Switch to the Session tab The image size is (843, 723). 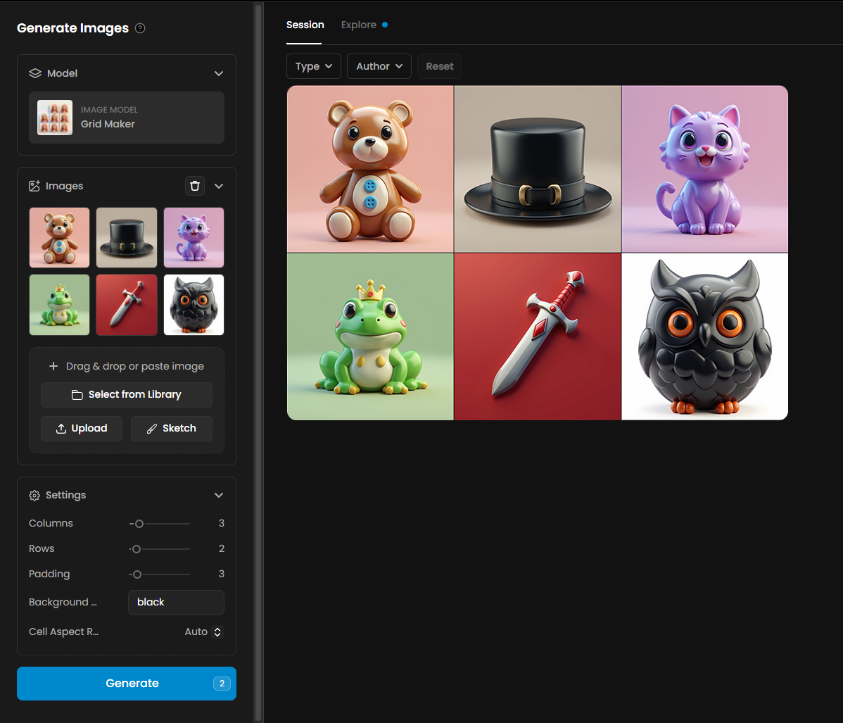(x=305, y=25)
